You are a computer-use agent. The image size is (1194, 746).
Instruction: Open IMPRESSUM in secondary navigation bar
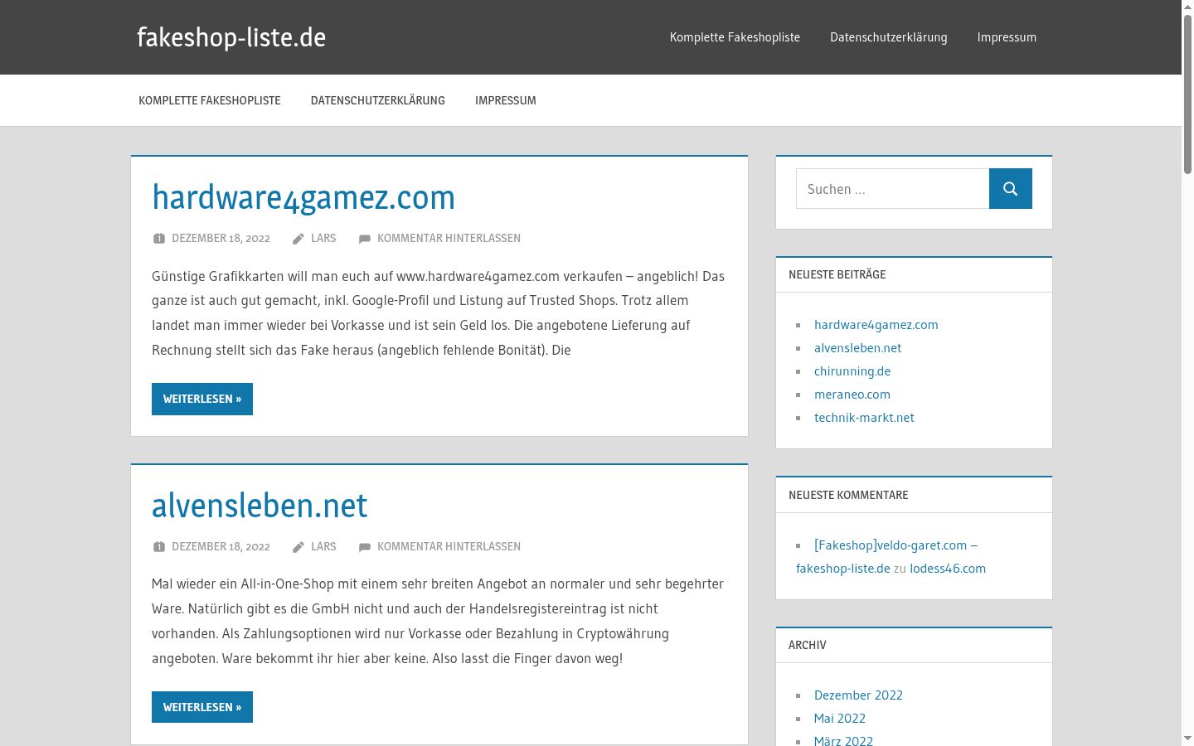[x=506, y=100]
